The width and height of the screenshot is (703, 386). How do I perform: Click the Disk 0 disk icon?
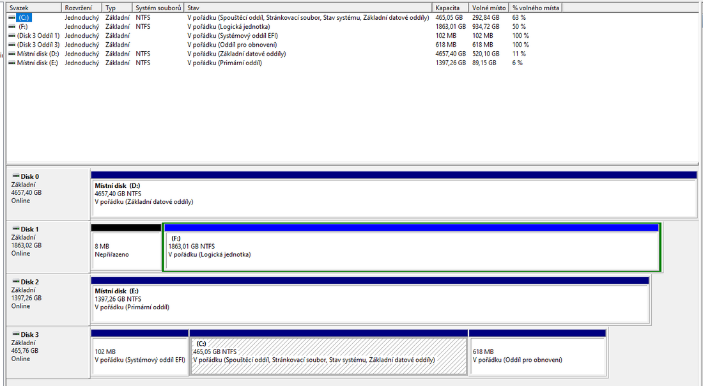(16, 176)
